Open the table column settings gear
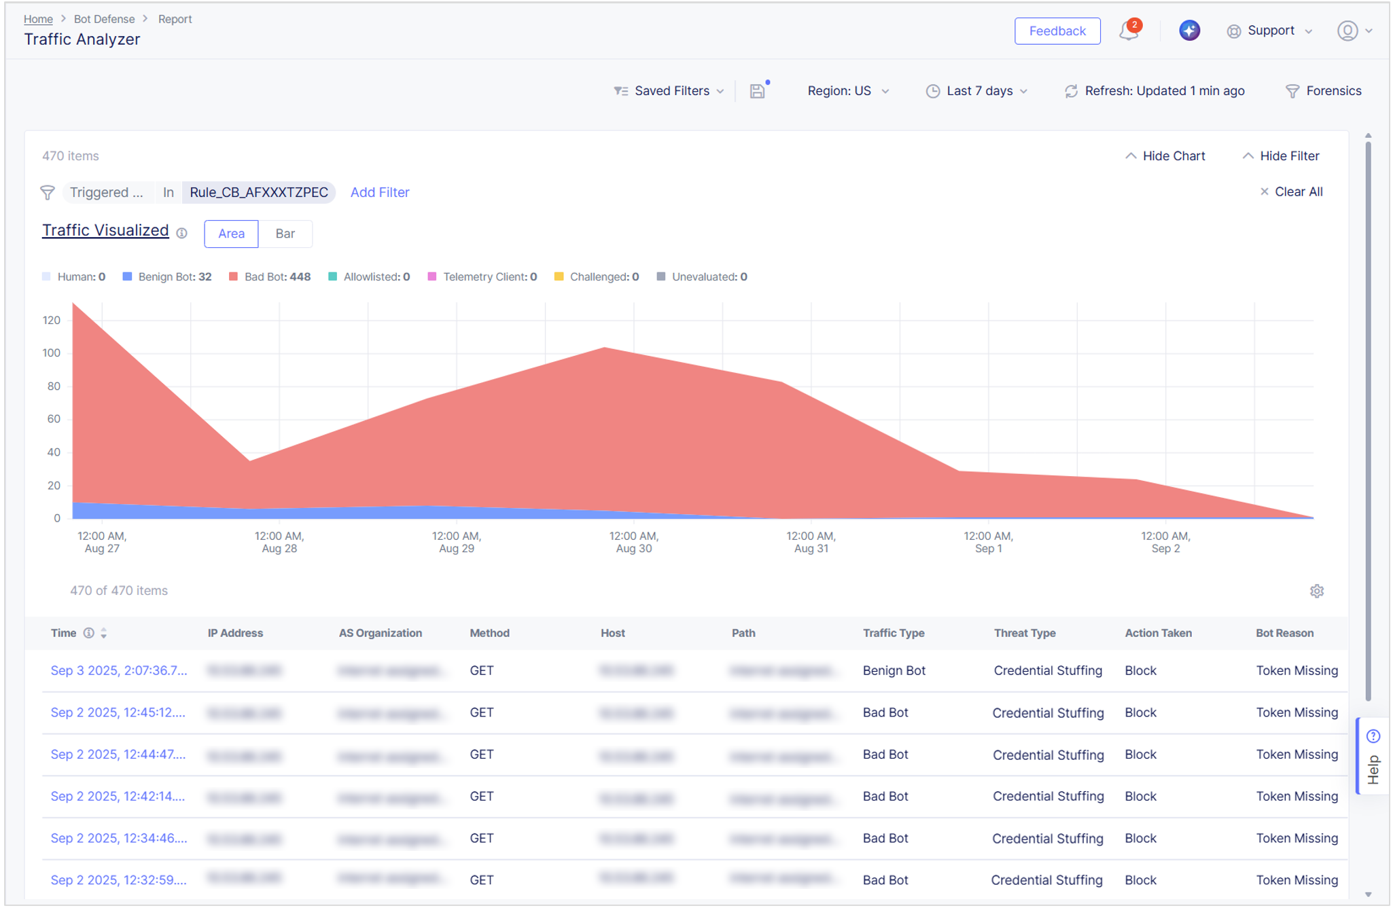This screenshot has height=908, width=1391. pyautogui.click(x=1317, y=591)
